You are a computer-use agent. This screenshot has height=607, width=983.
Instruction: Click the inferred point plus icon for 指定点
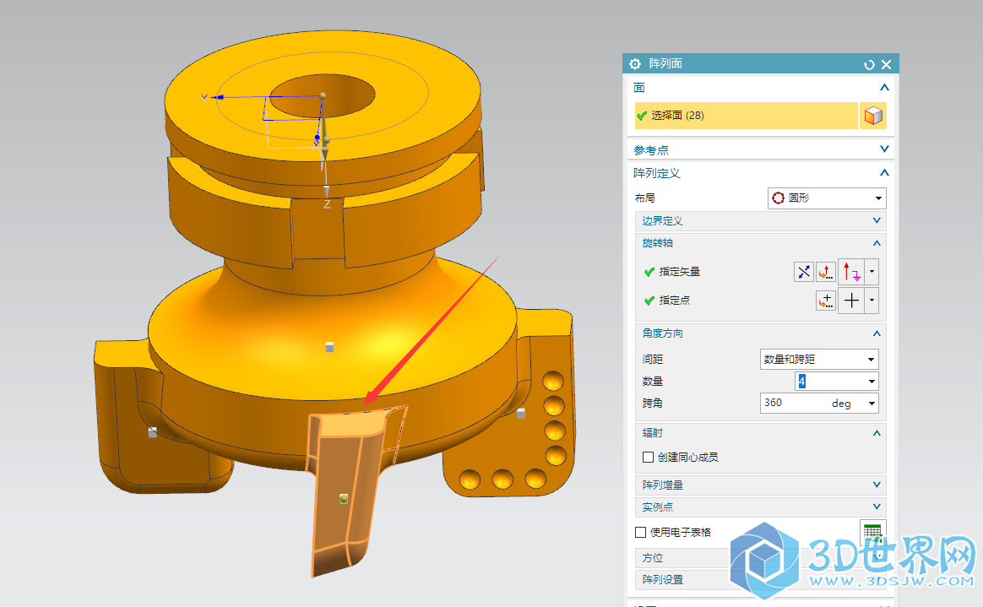851,301
